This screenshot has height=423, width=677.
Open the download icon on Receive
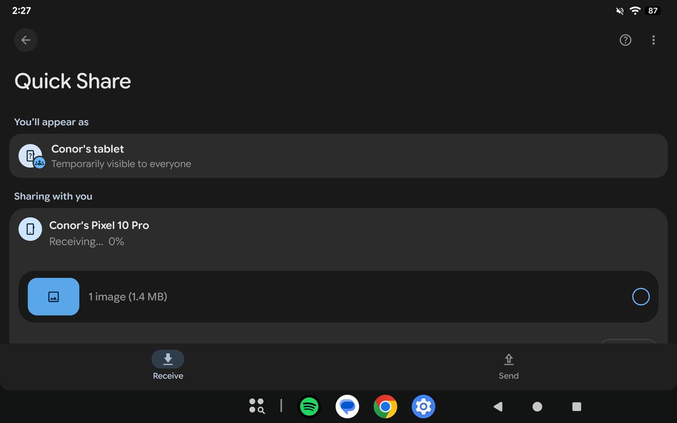(x=168, y=359)
